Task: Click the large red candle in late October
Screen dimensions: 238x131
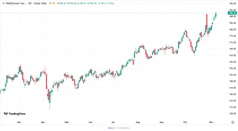Action: (207, 24)
